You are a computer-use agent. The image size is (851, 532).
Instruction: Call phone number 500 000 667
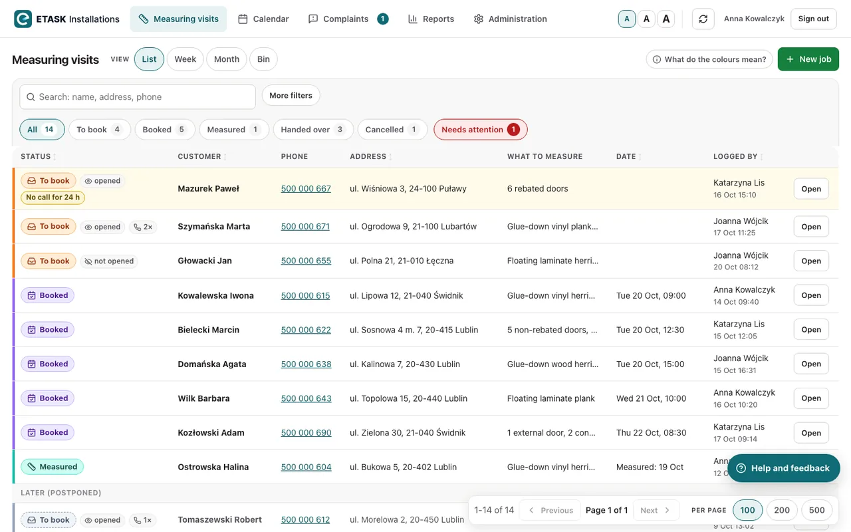click(x=306, y=189)
